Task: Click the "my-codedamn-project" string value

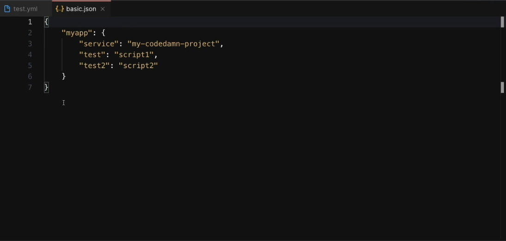Action: click(x=173, y=44)
